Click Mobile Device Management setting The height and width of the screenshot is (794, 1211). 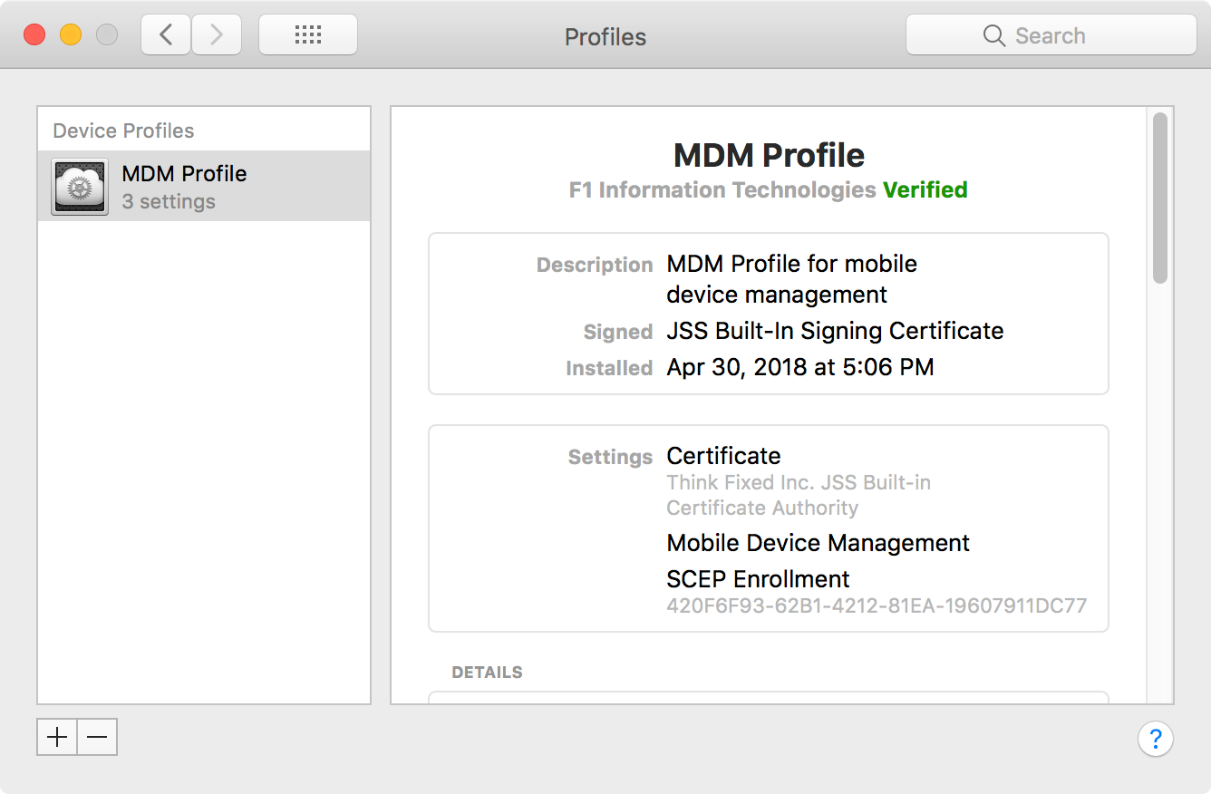tap(818, 543)
